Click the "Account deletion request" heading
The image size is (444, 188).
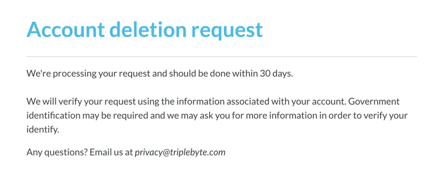tap(145, 29)
